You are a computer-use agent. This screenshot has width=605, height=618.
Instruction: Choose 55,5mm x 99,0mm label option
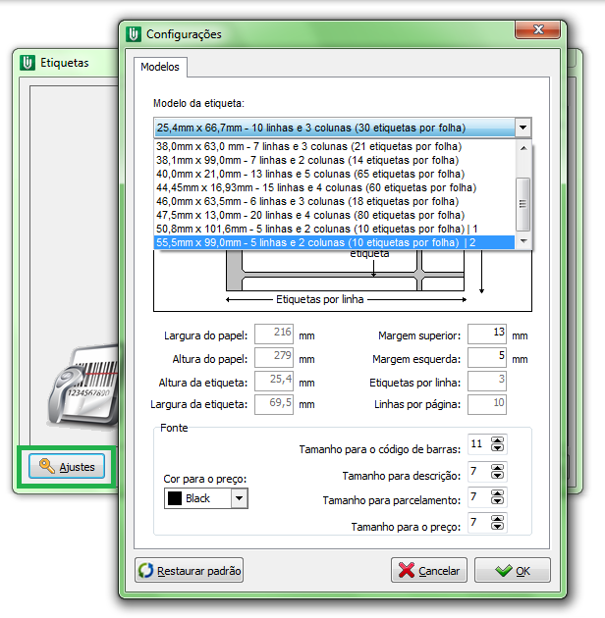point(314,242)
